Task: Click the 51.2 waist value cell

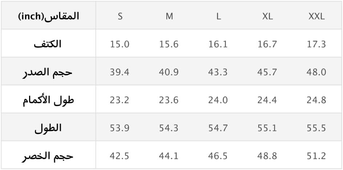Action: (316, 156)
